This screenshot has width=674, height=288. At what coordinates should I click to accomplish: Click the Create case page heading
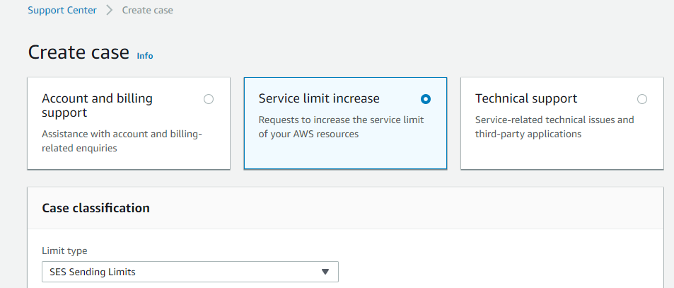79,52
